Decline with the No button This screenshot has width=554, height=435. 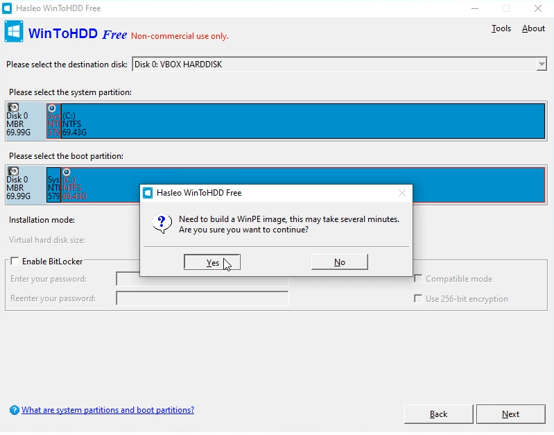[340, 262]
